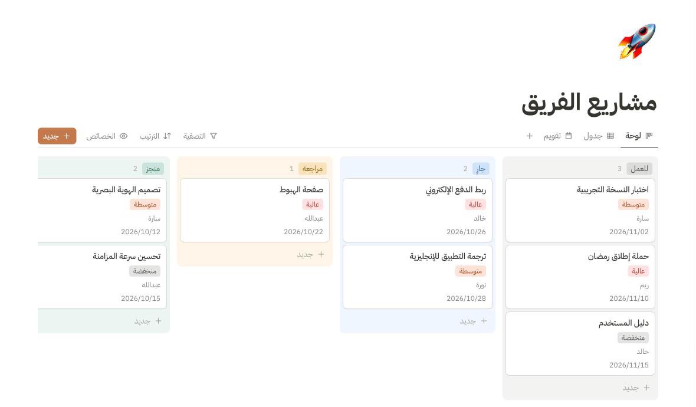
Task: Open the الترتيب sort menu
Action: pyautogui.click(x=155, y=136)
